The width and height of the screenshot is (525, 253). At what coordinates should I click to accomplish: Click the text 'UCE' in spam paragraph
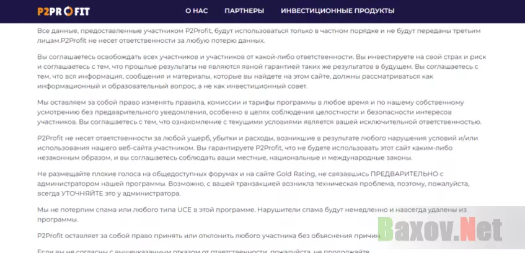tap(185, 210)
